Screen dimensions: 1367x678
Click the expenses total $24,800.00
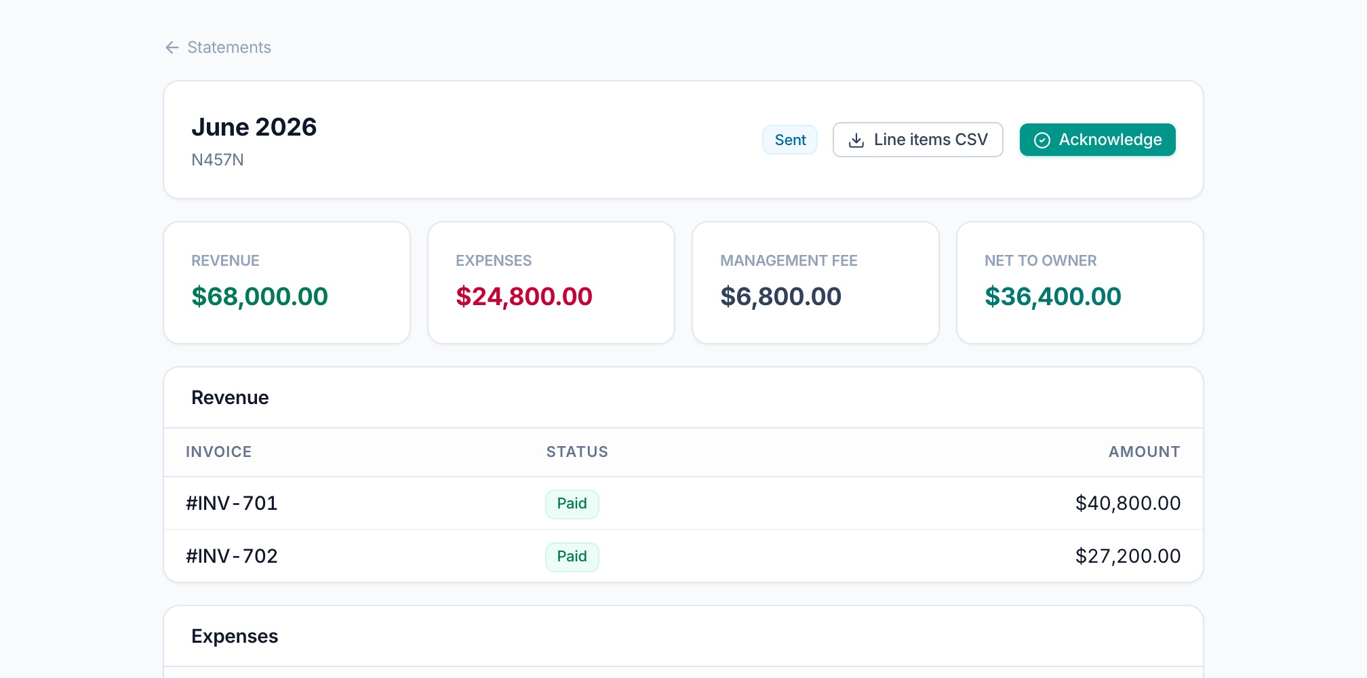[524, 296]
